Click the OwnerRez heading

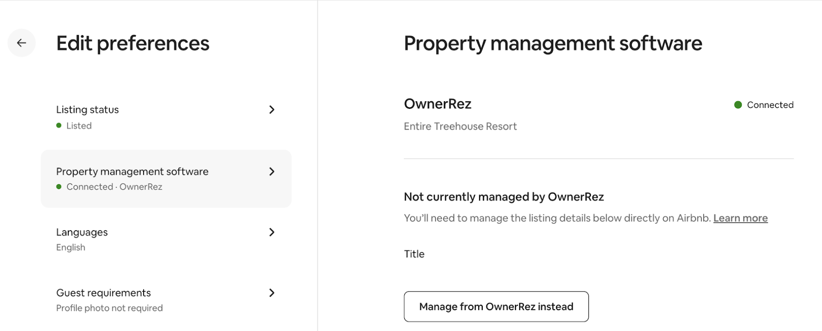pyautogui.click(x=437, y=104)
